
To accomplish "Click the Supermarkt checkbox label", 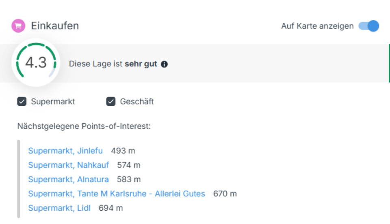I will click(x=53, y=102).
